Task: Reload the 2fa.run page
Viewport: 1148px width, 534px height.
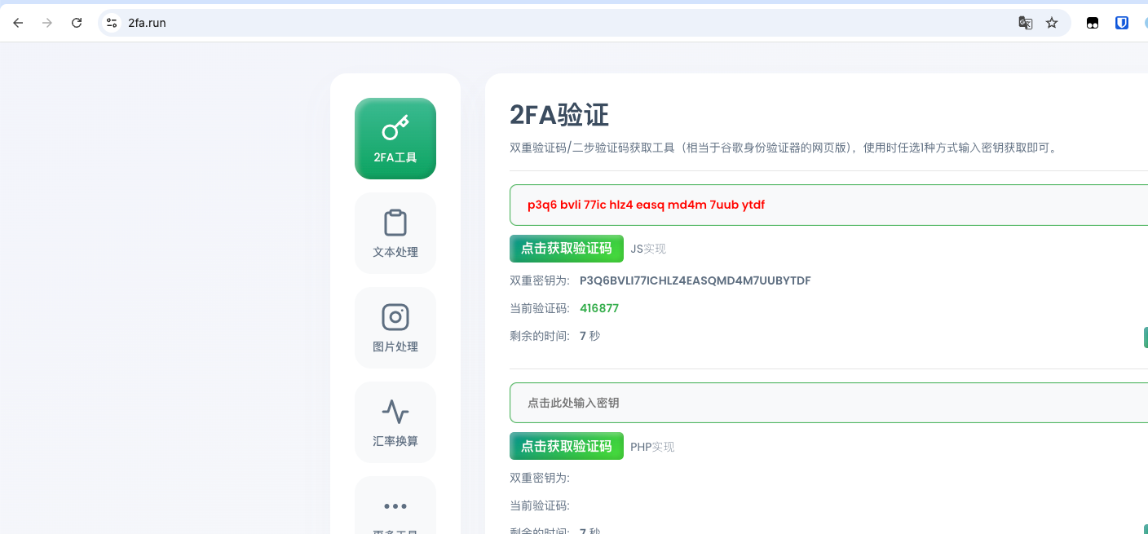Action: 77,23
